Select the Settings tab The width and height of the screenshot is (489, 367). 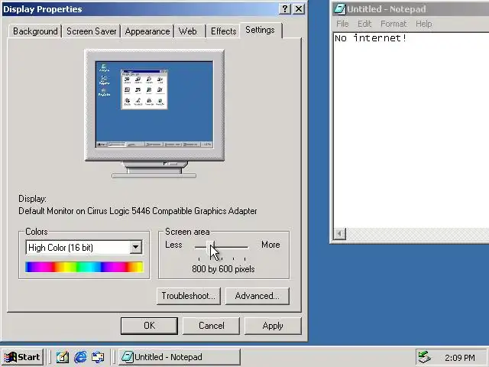(260, 30)
